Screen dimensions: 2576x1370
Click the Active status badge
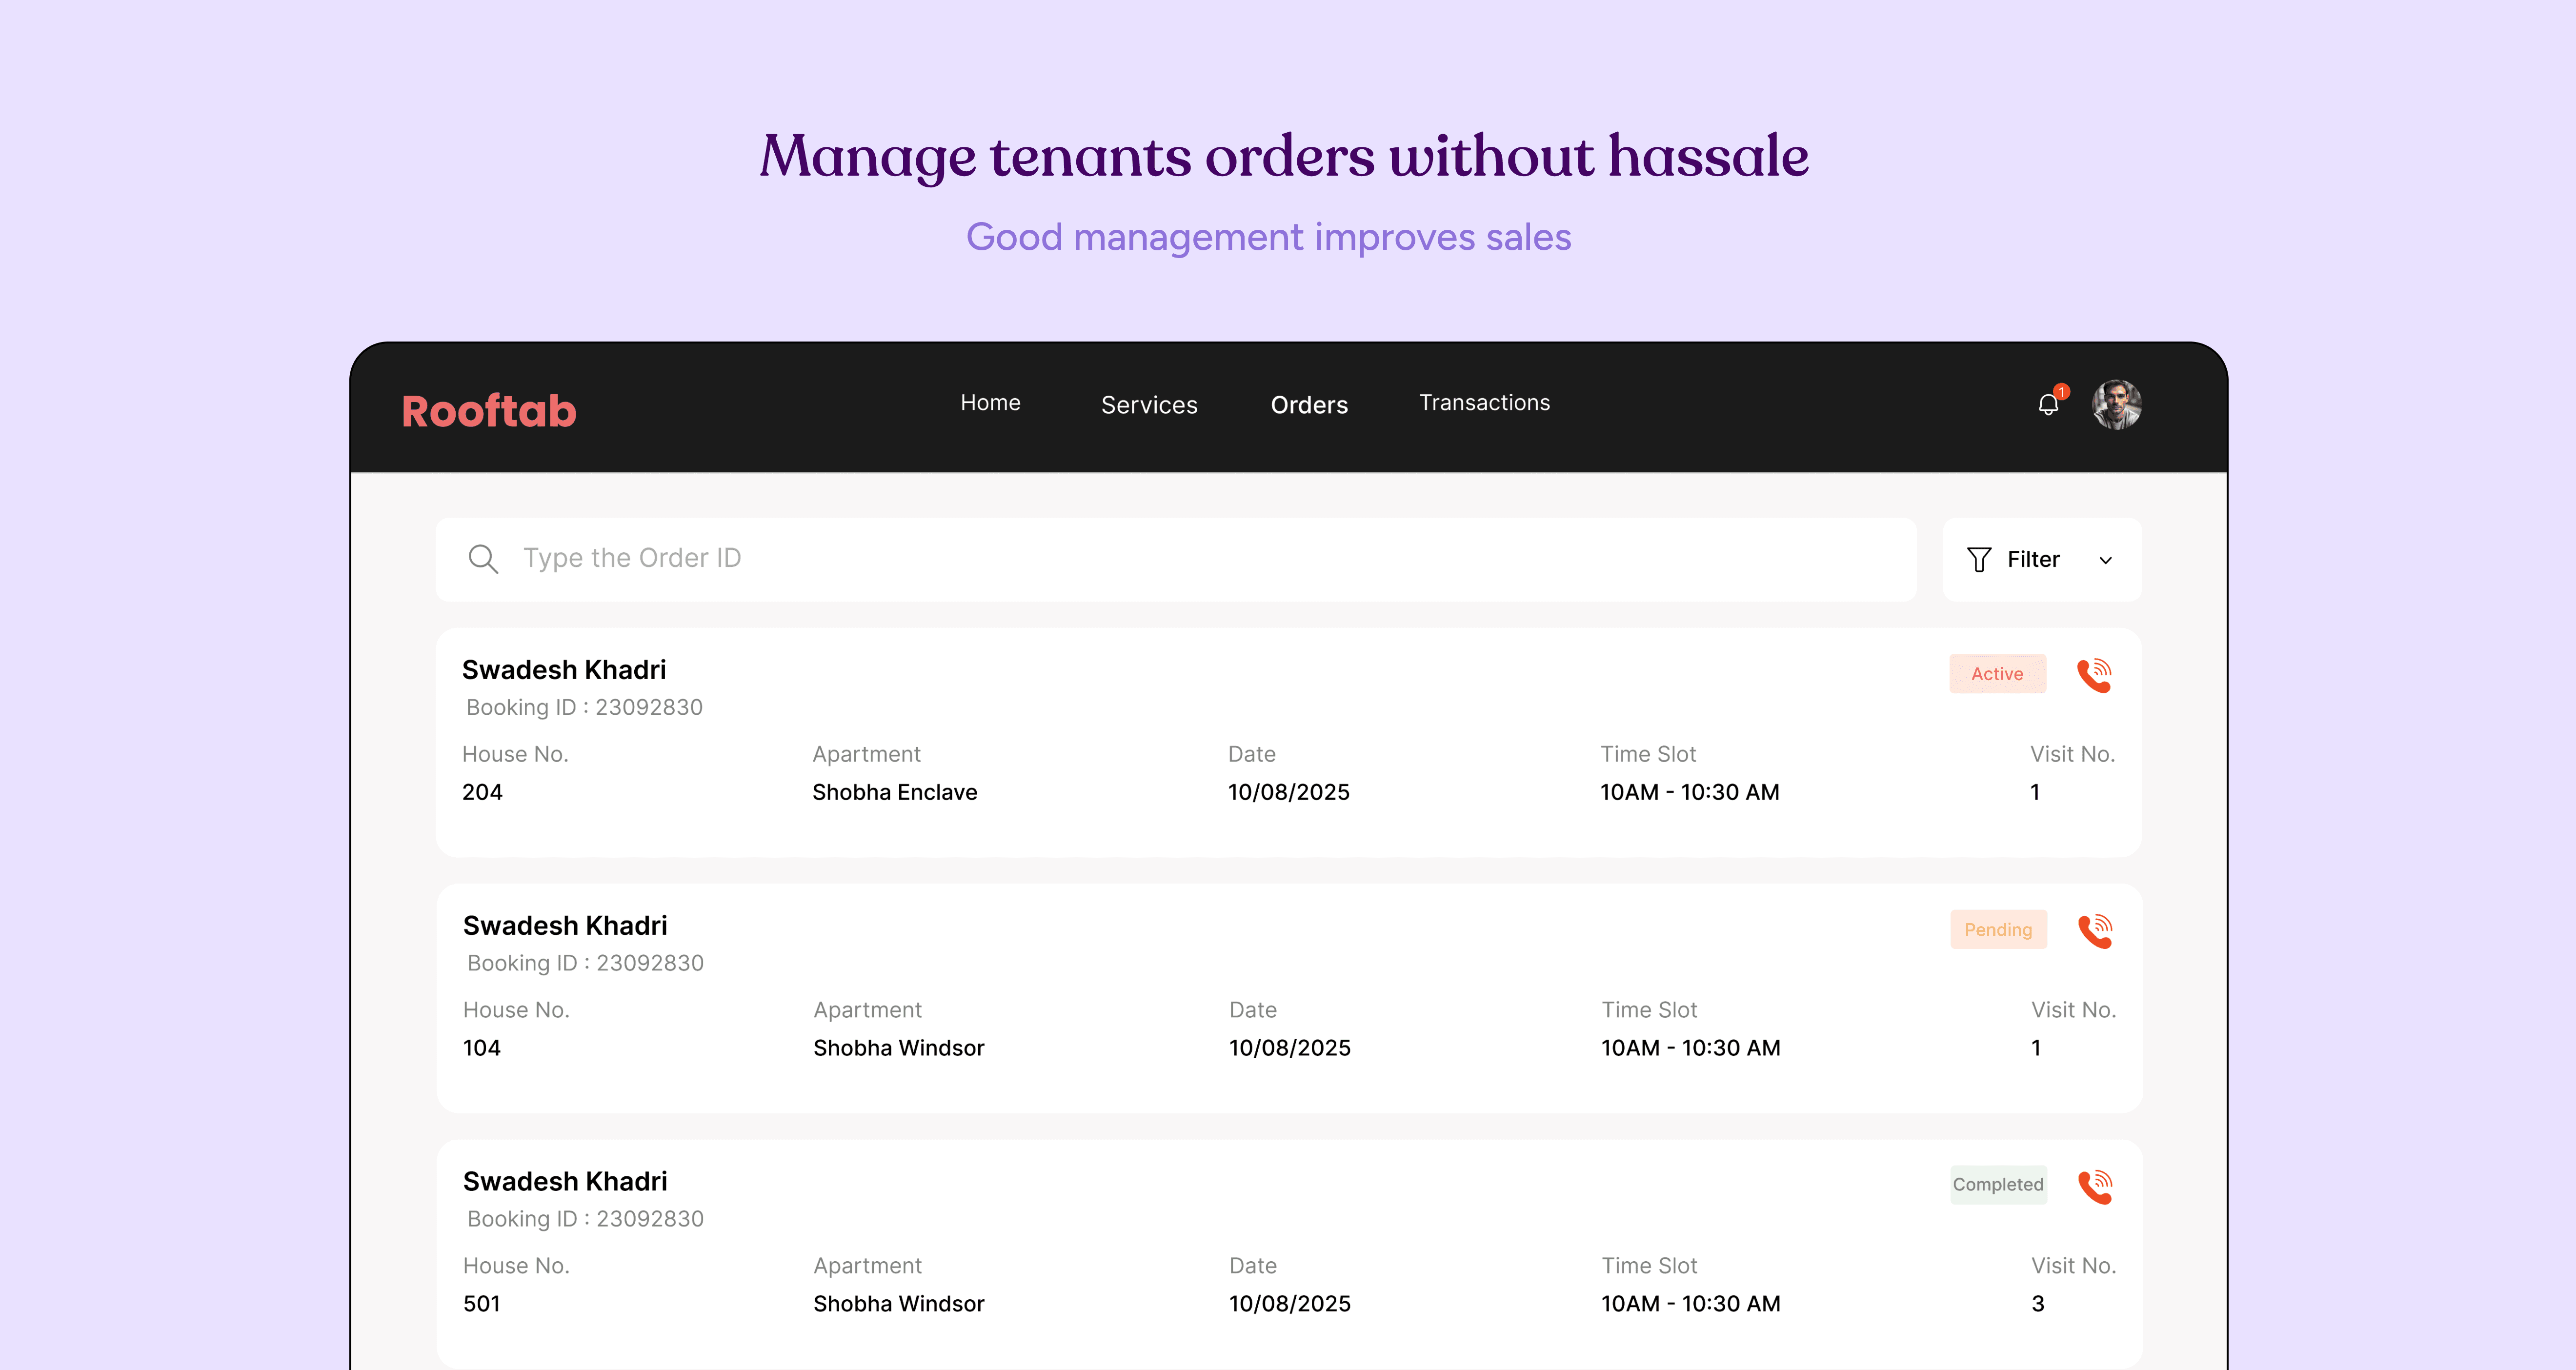point(1997,674)
